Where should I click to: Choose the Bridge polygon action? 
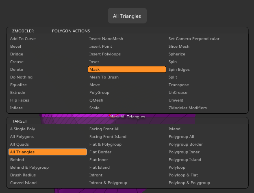17,54
